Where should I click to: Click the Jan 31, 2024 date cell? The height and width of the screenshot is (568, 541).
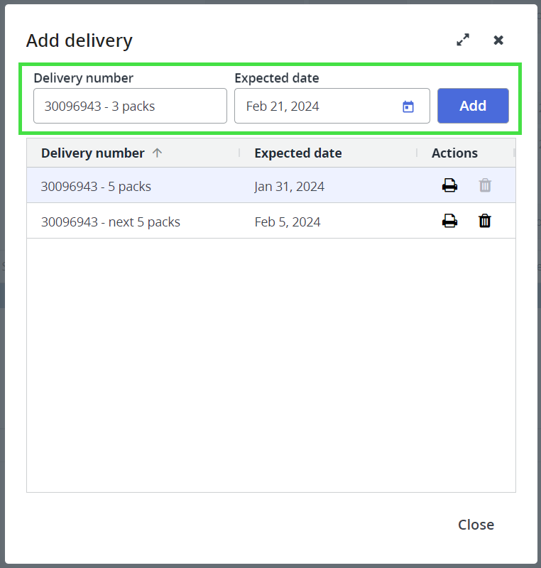click(x=289, y=187)
